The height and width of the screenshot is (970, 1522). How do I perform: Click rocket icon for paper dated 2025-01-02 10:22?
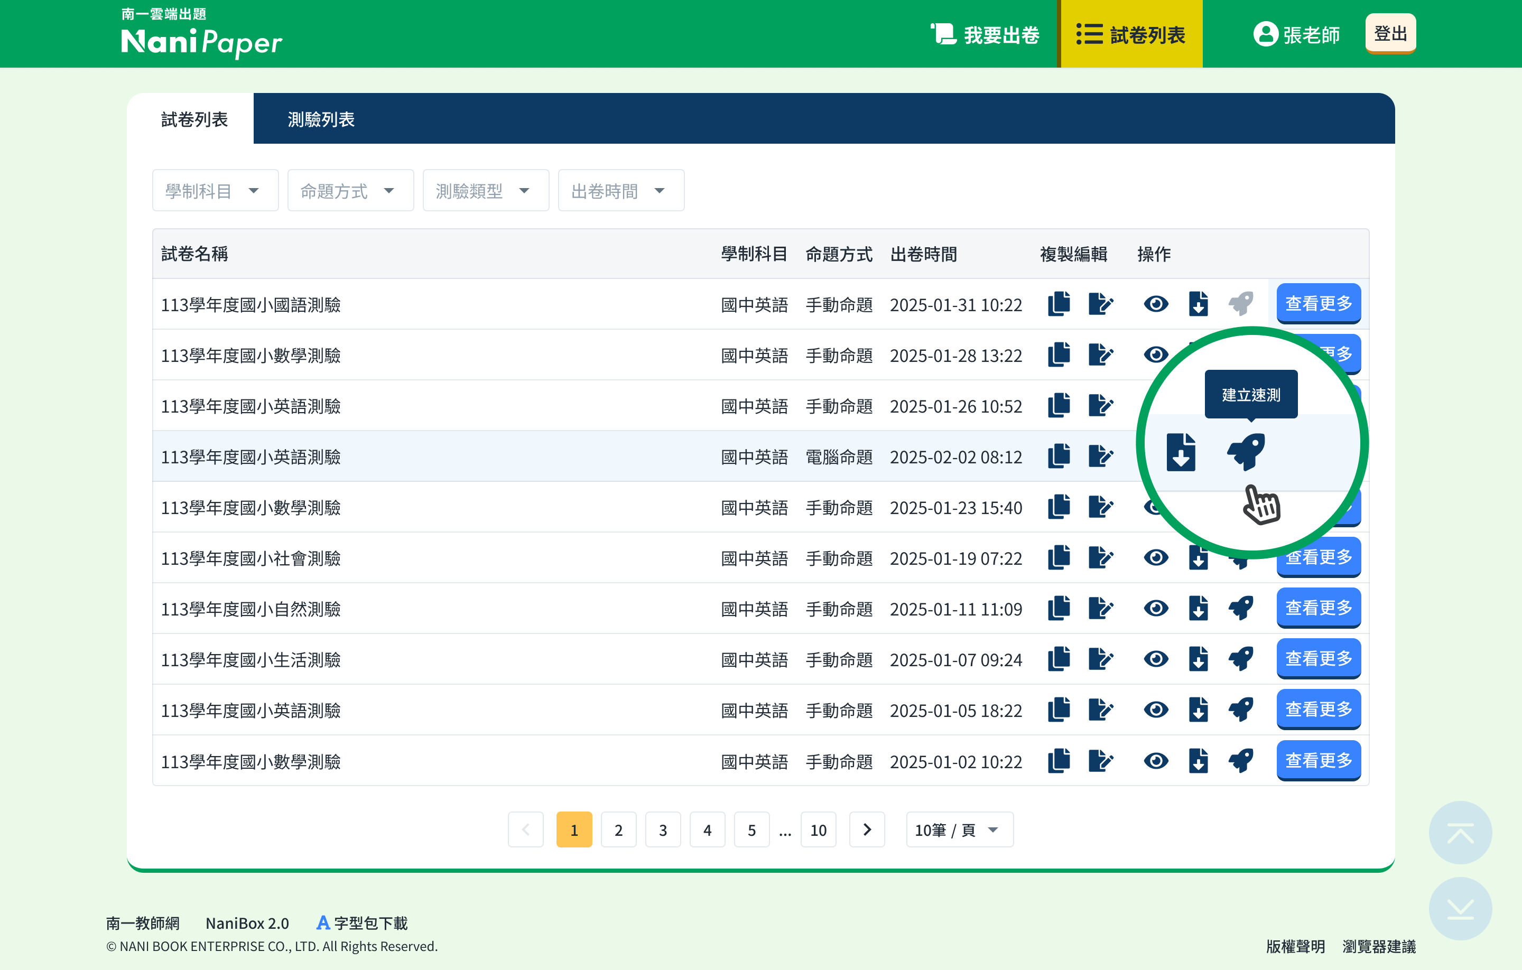(1241, 761)
